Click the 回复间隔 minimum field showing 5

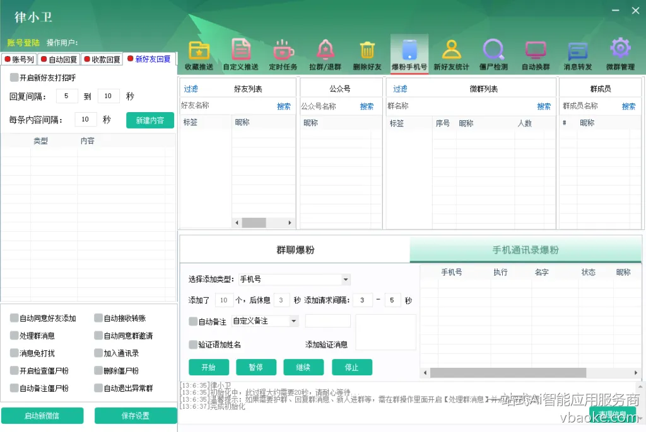pos(66,96)
